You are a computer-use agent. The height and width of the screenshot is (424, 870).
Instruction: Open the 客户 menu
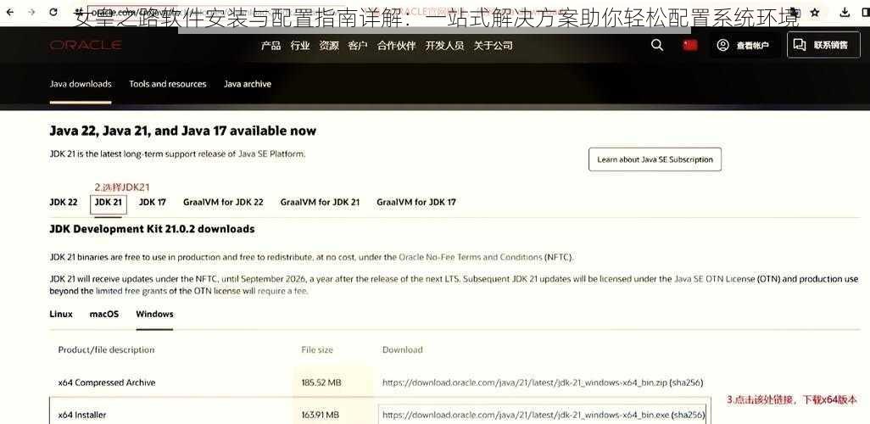point(357,46)
